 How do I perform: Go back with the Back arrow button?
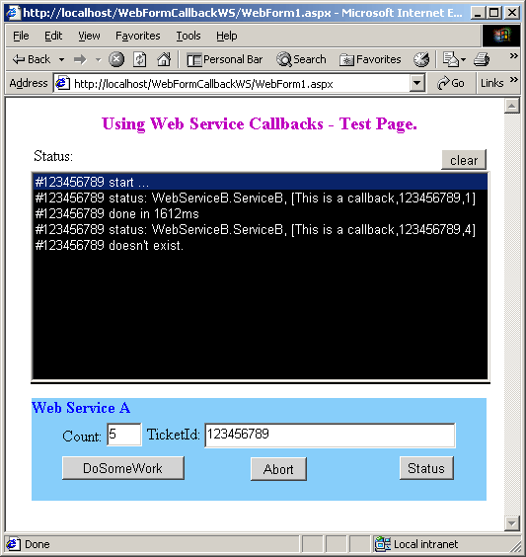click(31, 59)
